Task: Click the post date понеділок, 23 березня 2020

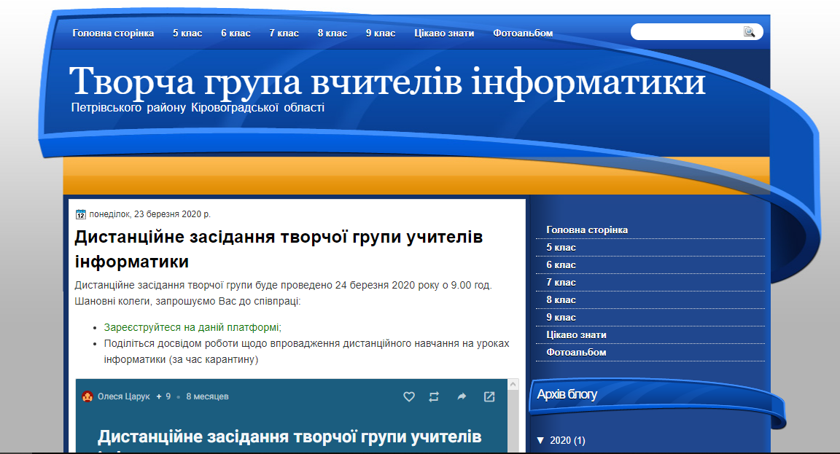Action: (x=149, y=214)
